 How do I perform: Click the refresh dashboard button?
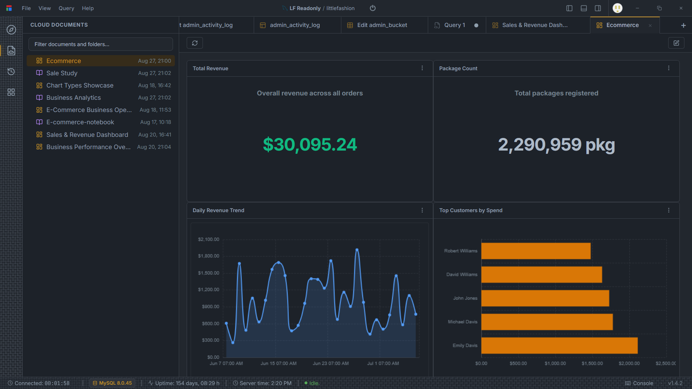[x=195, y=43]
